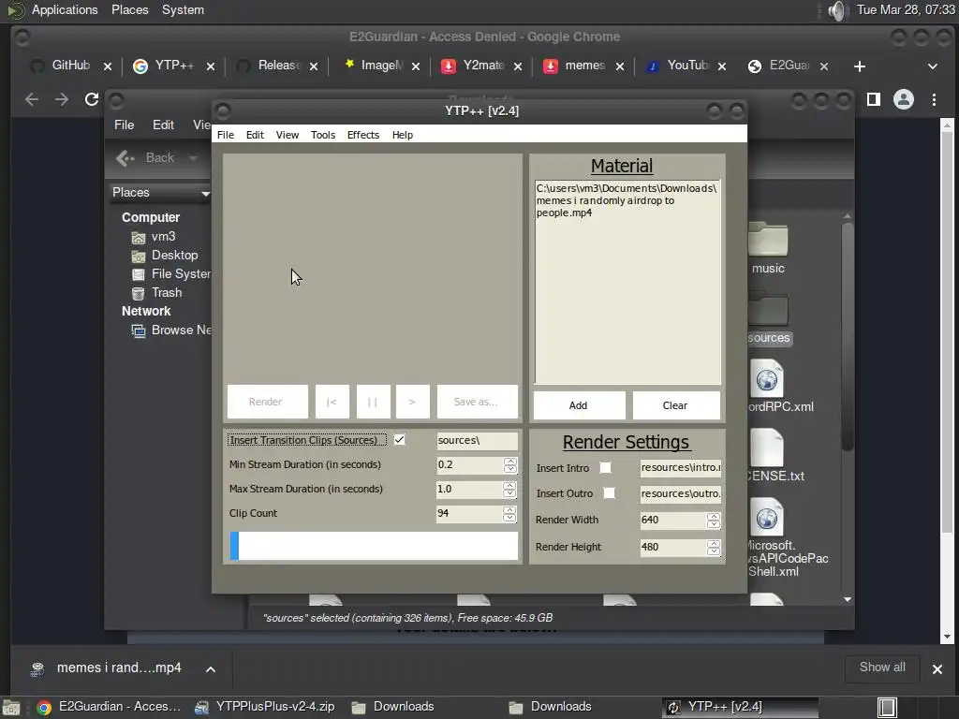Click Browse Network in Places sidebar

[171, 330]
